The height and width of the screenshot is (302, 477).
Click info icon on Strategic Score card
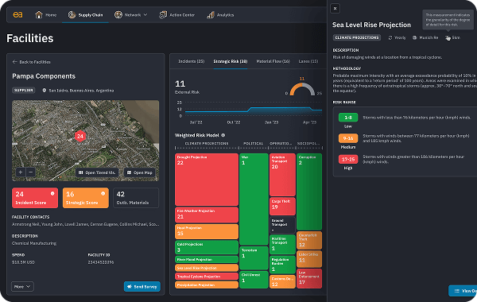[103, 193]
